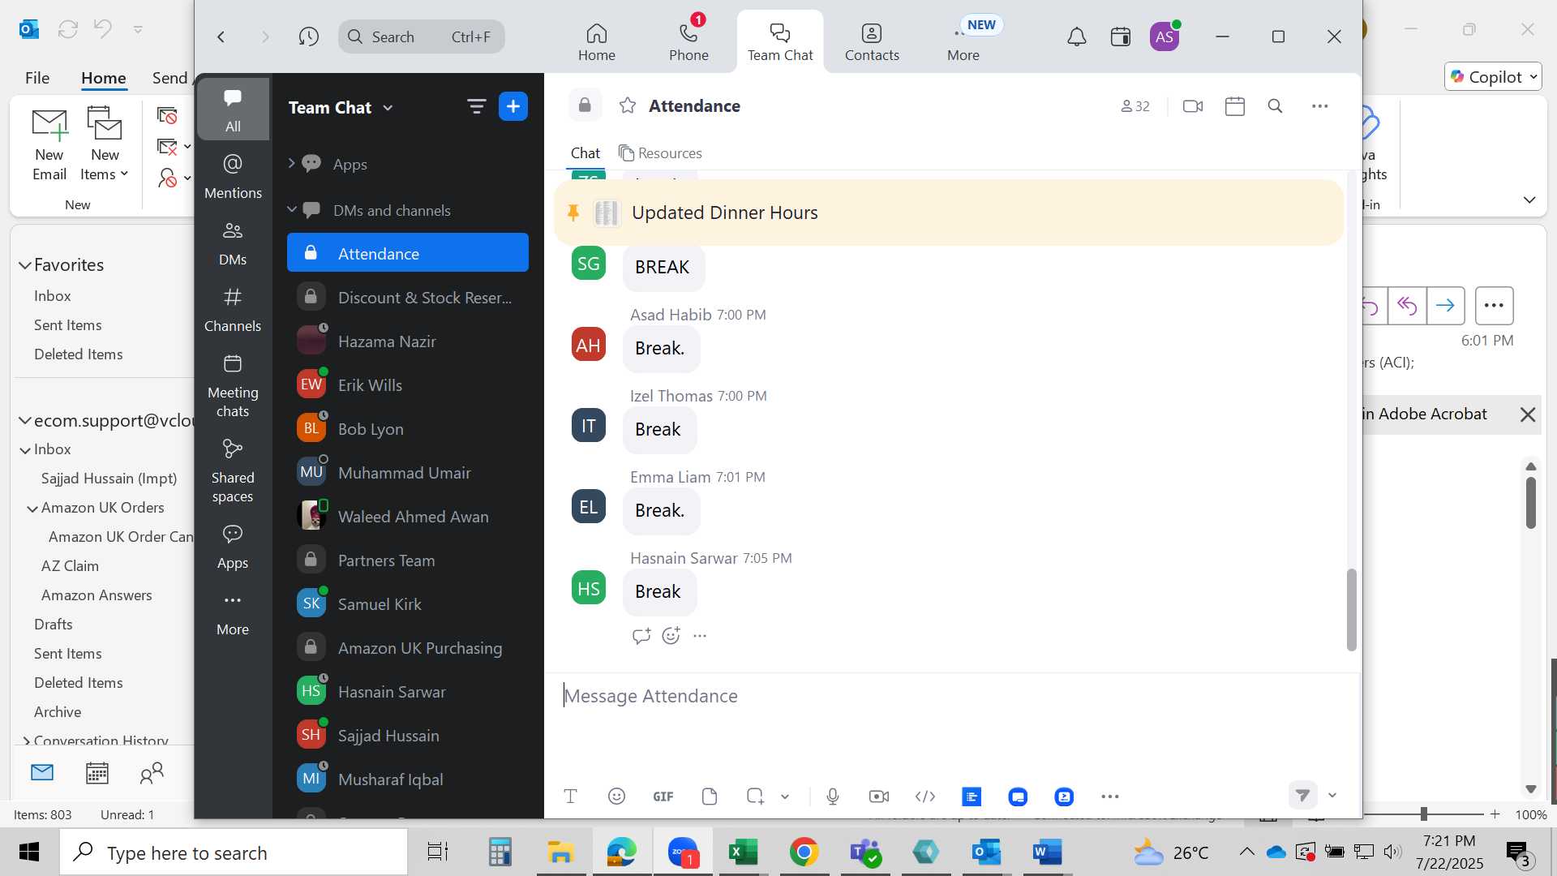Collapse Amazon UK Orders folder in Outlook

tap(32, 509)
